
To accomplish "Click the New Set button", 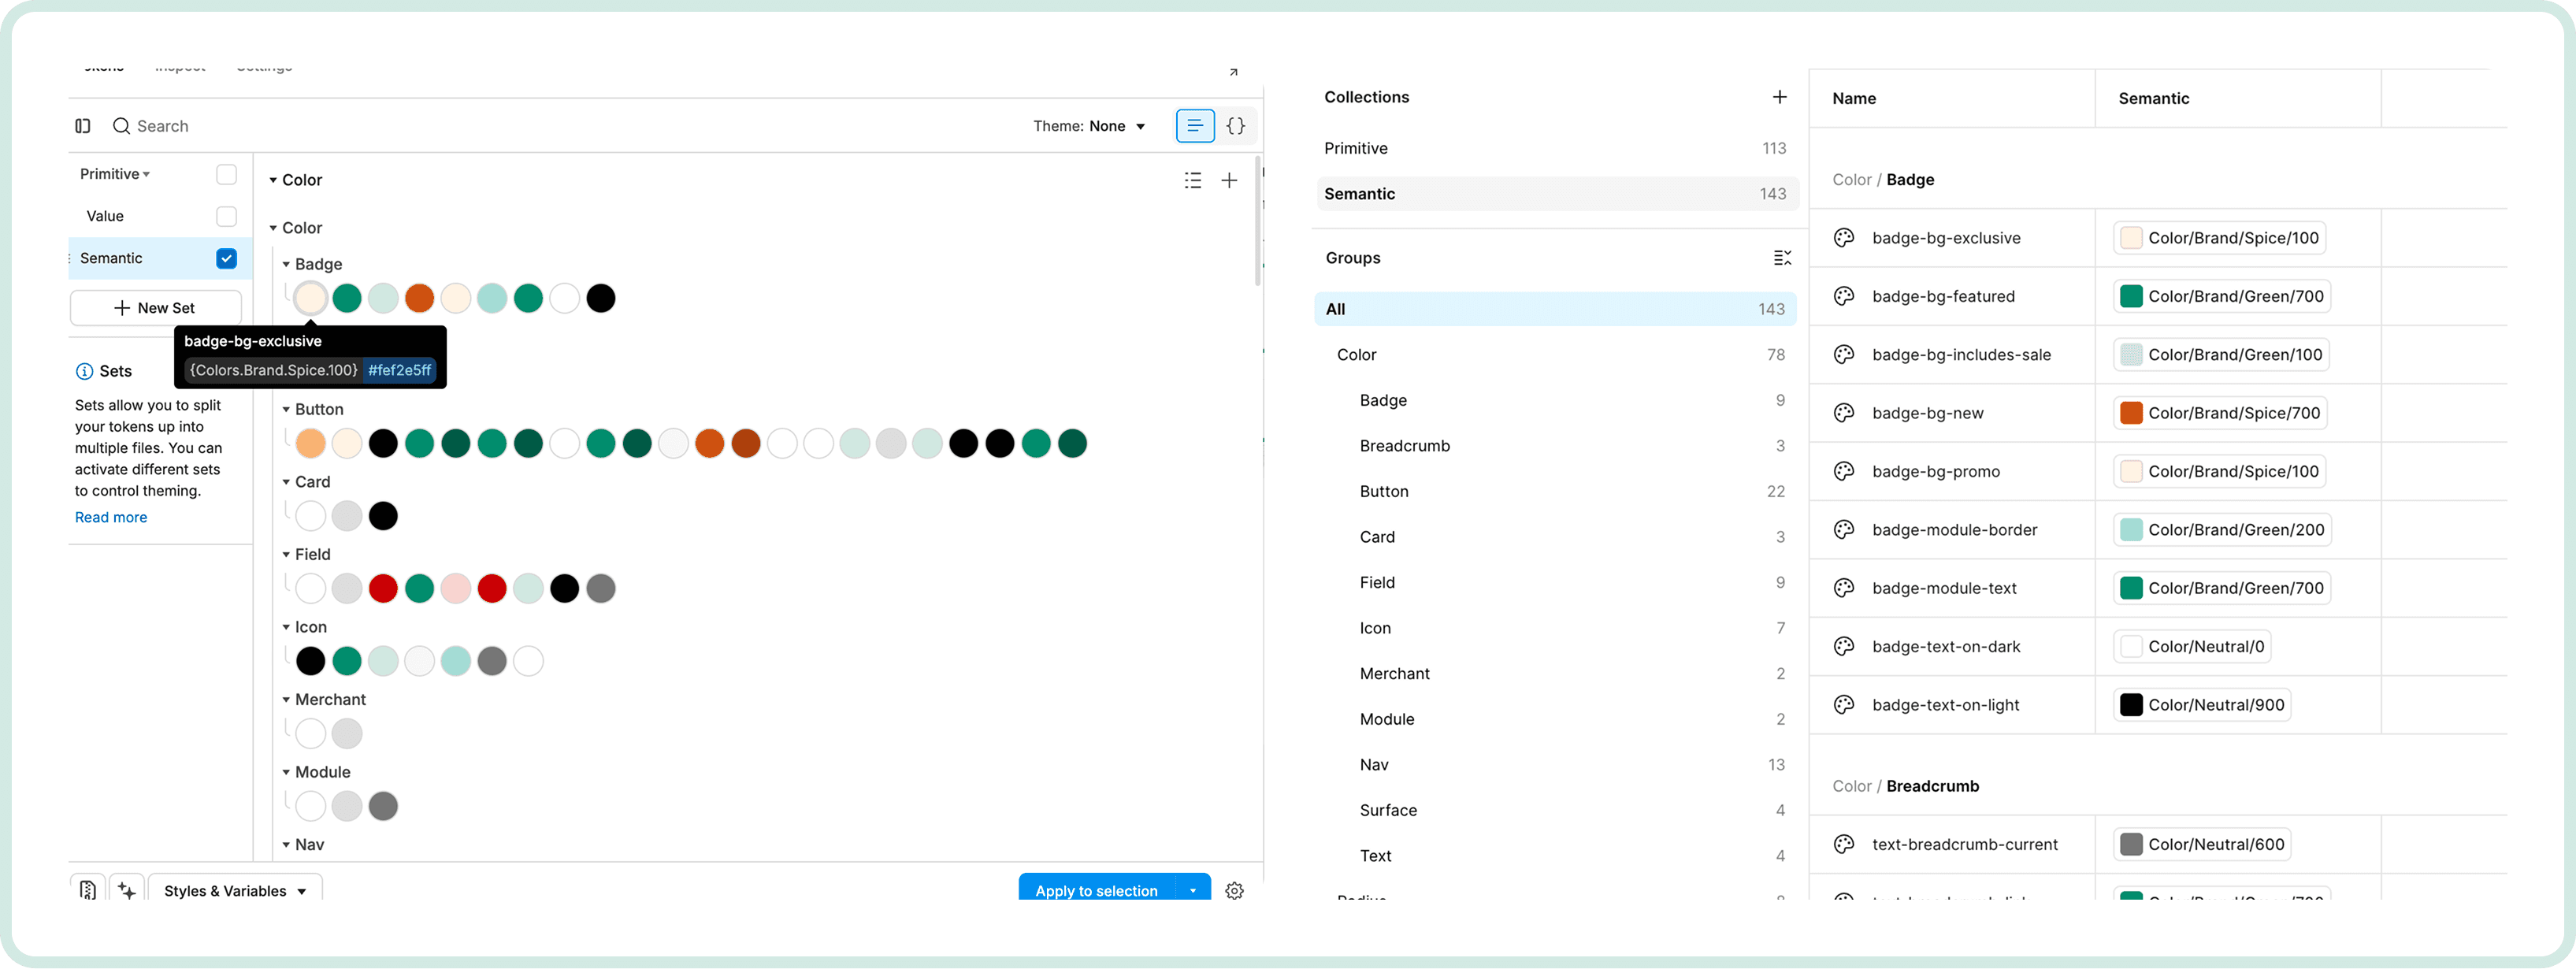I will (x=155, y=308).
